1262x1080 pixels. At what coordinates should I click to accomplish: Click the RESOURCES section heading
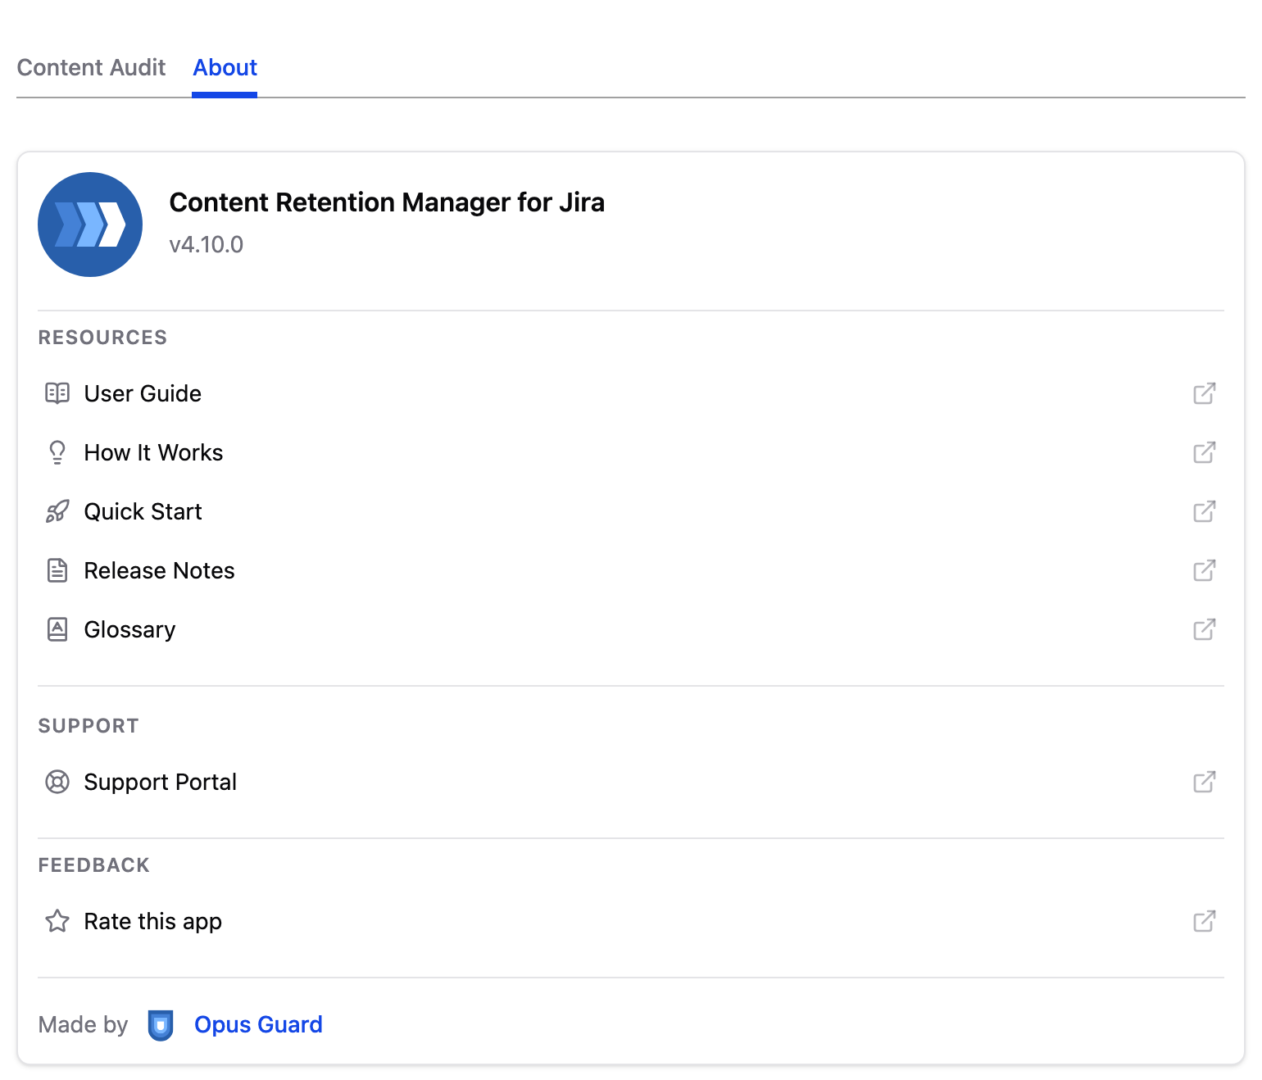102,338
